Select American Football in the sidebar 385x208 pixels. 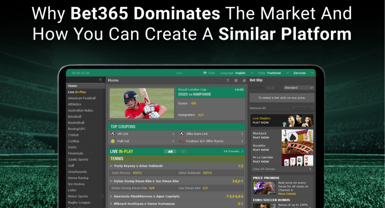coord(85,98)
